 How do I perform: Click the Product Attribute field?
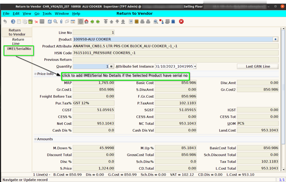[x=176, y=46]
